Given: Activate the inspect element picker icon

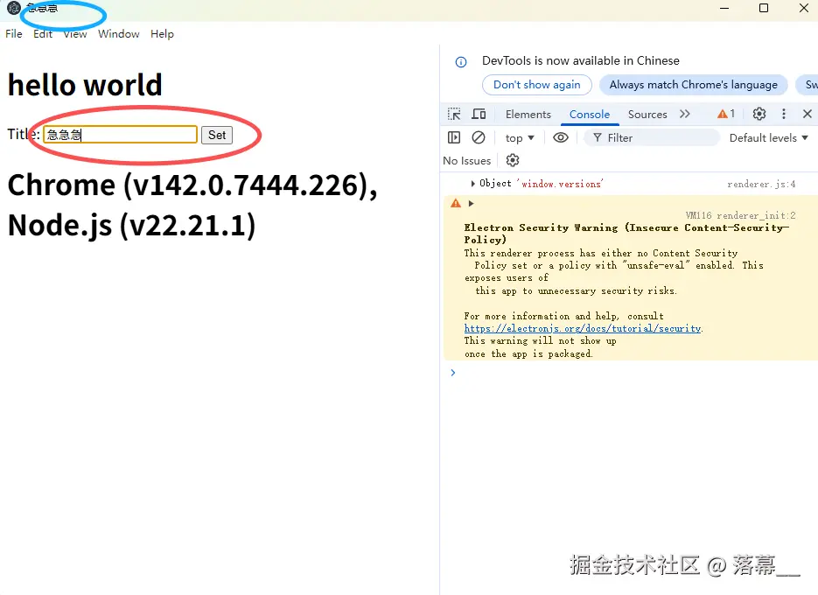Looking at the screenshot, I should tap(454, 114).
